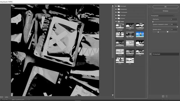Select the Ретикуляция filter thumbnail
The width and height of the screenshot is (180, 101).
[x=130, y=52]
